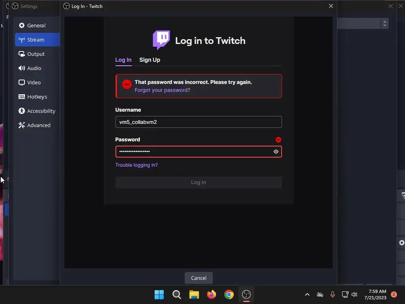Click the OBS icon in Settings title bar
Screen dimensions: 405x304
point(15,6)
